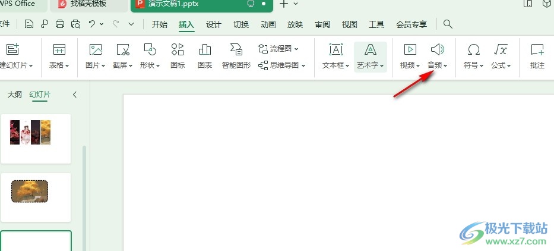Switch to the 设计 ribbon tab
554x251 pixels.
214,24
